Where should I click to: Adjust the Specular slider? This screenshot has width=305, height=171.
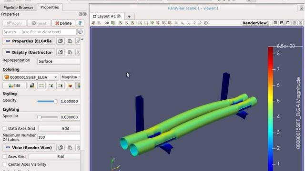point(48,117)
